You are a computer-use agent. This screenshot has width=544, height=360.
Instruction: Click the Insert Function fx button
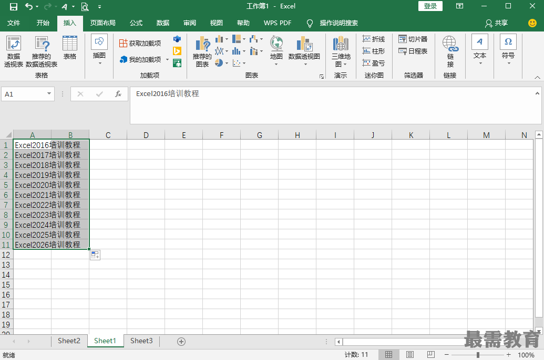[x=118, y=94]
